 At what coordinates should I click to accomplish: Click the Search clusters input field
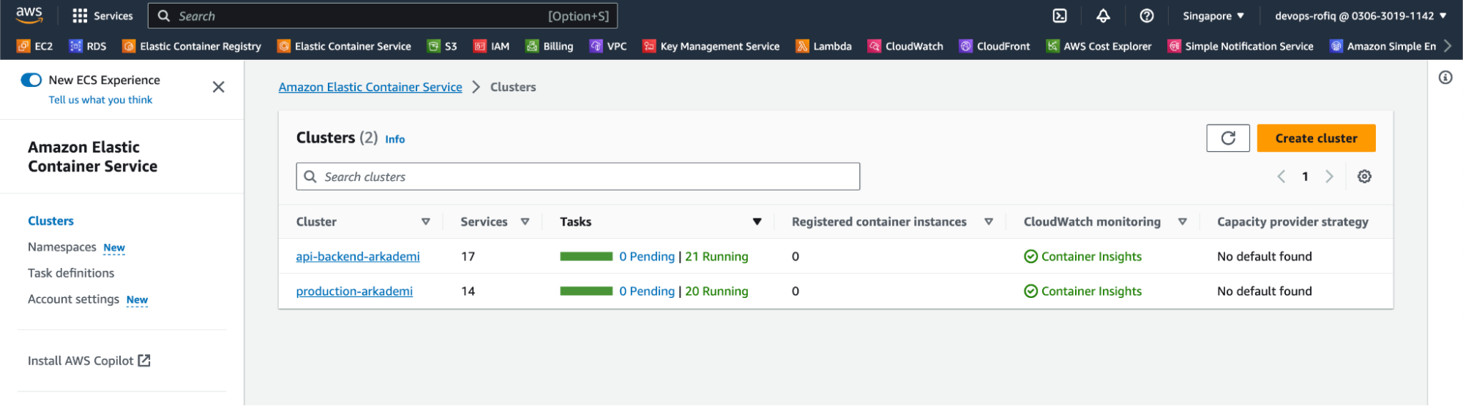click(x=578, y=177)
